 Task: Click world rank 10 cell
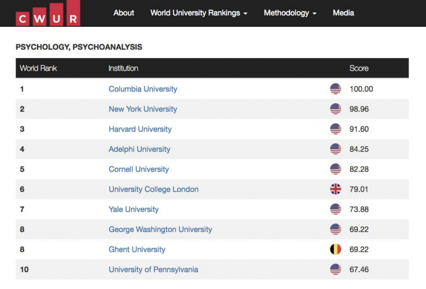(x=24, y=269)
